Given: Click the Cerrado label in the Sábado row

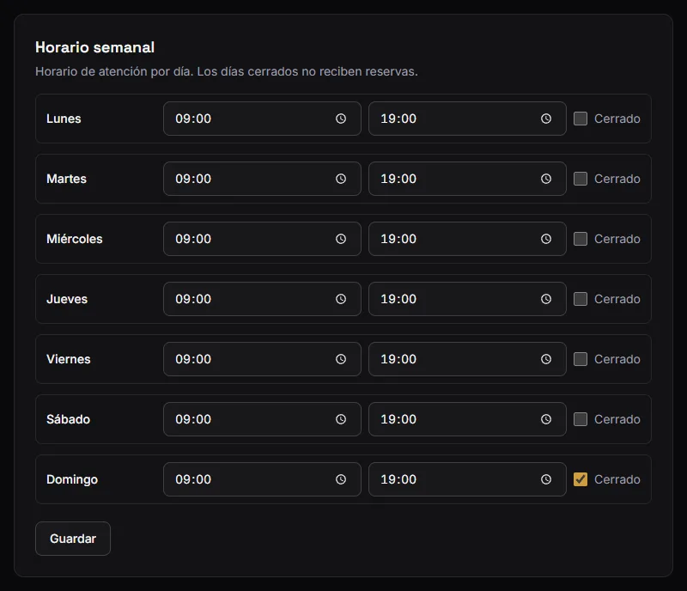Looking at the screenshot, I should point(617,419).
